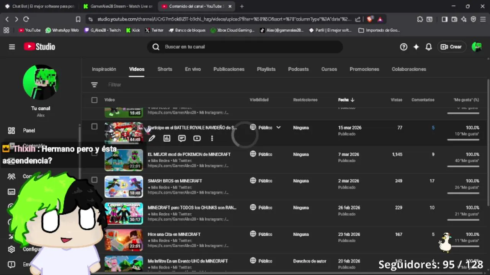Open a new browser tab with plus button
This screenshot has width=490, height=275.
tap(242, 6)
